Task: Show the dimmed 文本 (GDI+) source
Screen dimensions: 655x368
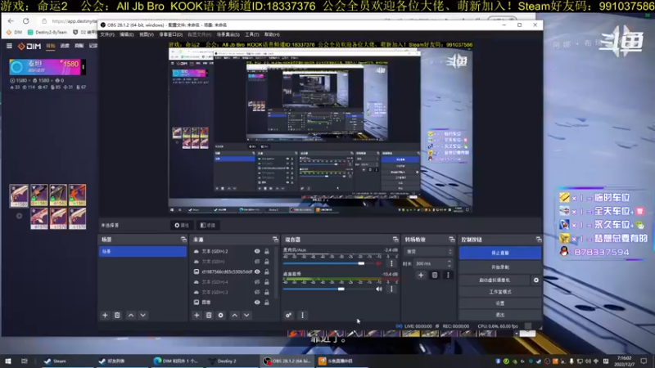Action: (257, 262)
